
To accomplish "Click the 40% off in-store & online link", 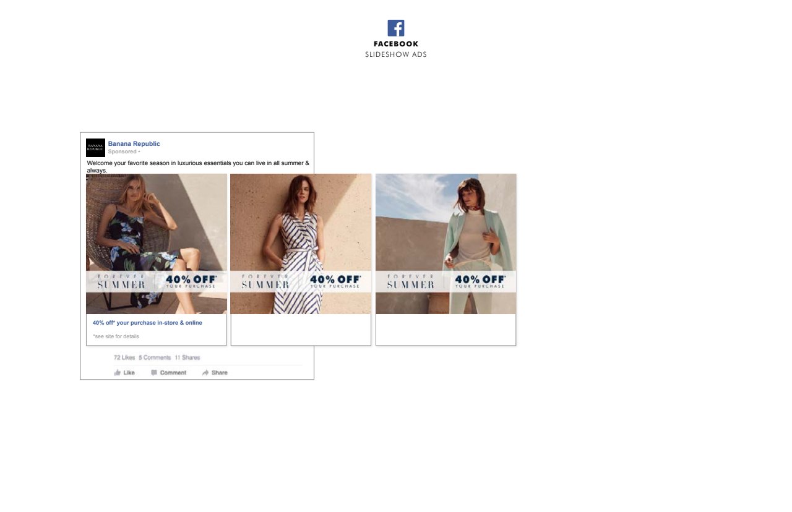I will click(147, 323).
